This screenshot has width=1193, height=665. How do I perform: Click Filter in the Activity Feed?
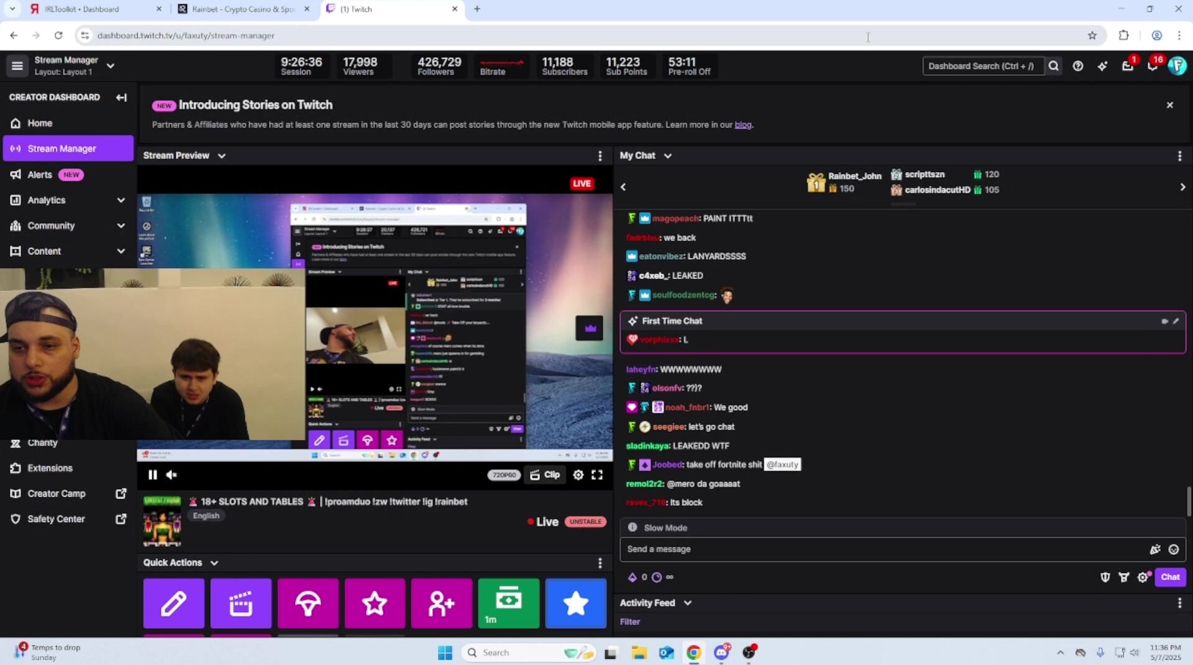629,622
